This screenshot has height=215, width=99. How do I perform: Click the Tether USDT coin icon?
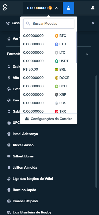(x=57, y=61)
